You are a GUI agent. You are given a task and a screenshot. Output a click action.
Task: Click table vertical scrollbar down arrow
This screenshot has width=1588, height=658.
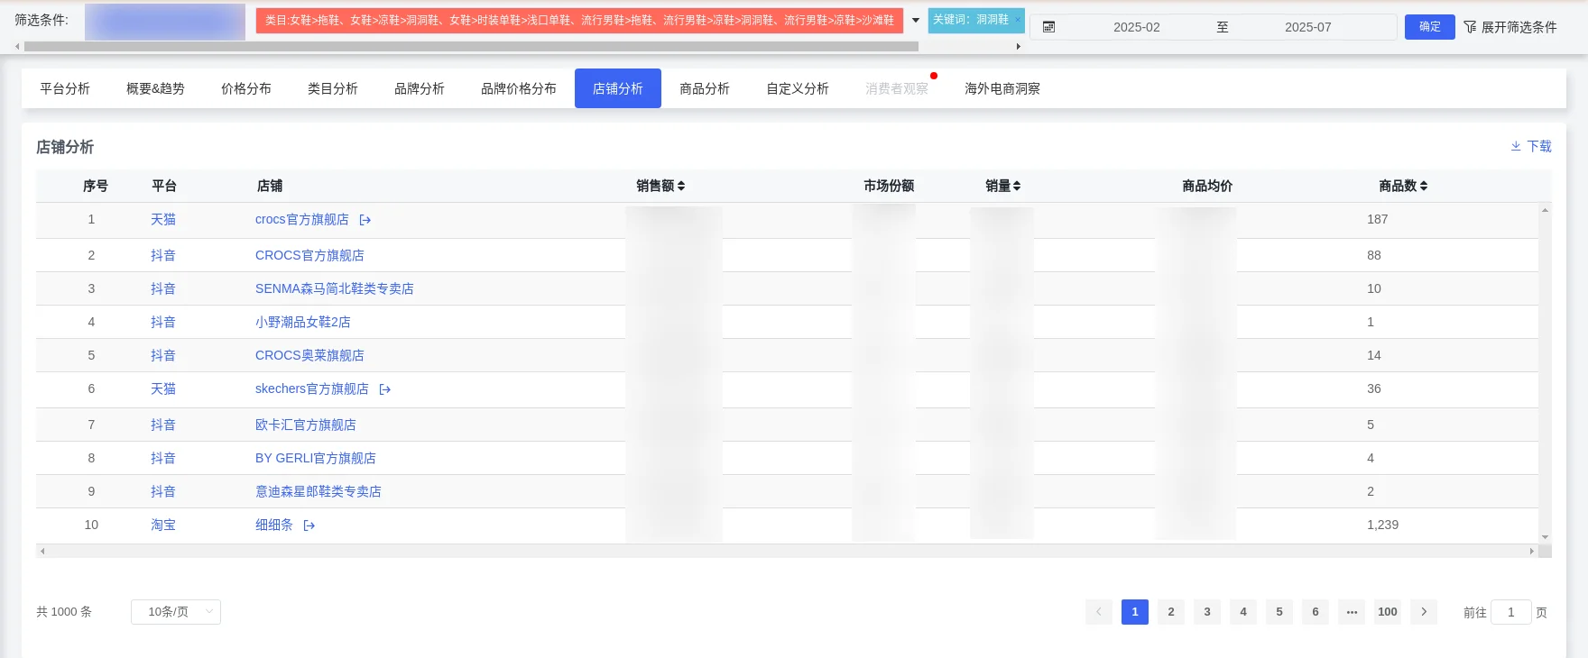(1546, 537)
